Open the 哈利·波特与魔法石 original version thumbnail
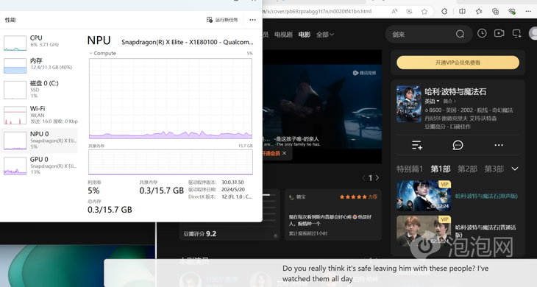Viewport: 537px width, 287px height. pyautogui.click(x=424, y=196)
